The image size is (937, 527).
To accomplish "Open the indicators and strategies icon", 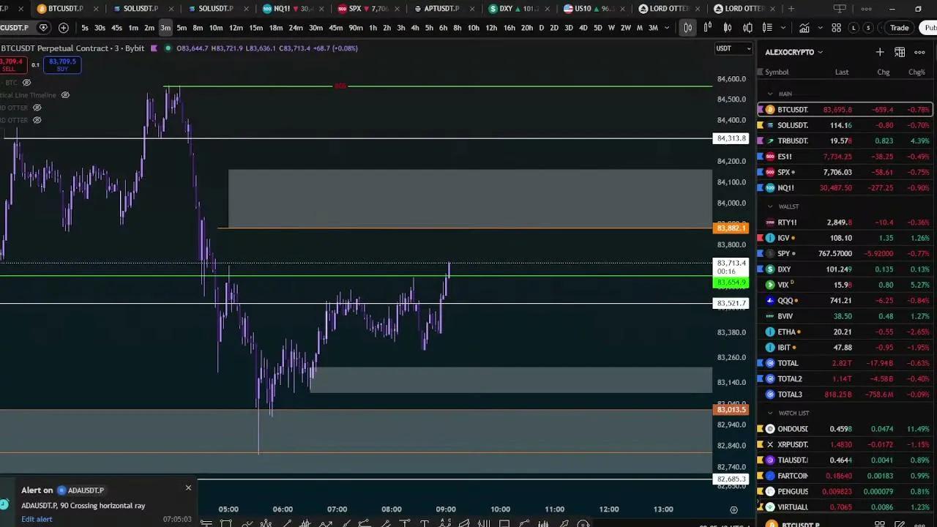I will [804, 28].
